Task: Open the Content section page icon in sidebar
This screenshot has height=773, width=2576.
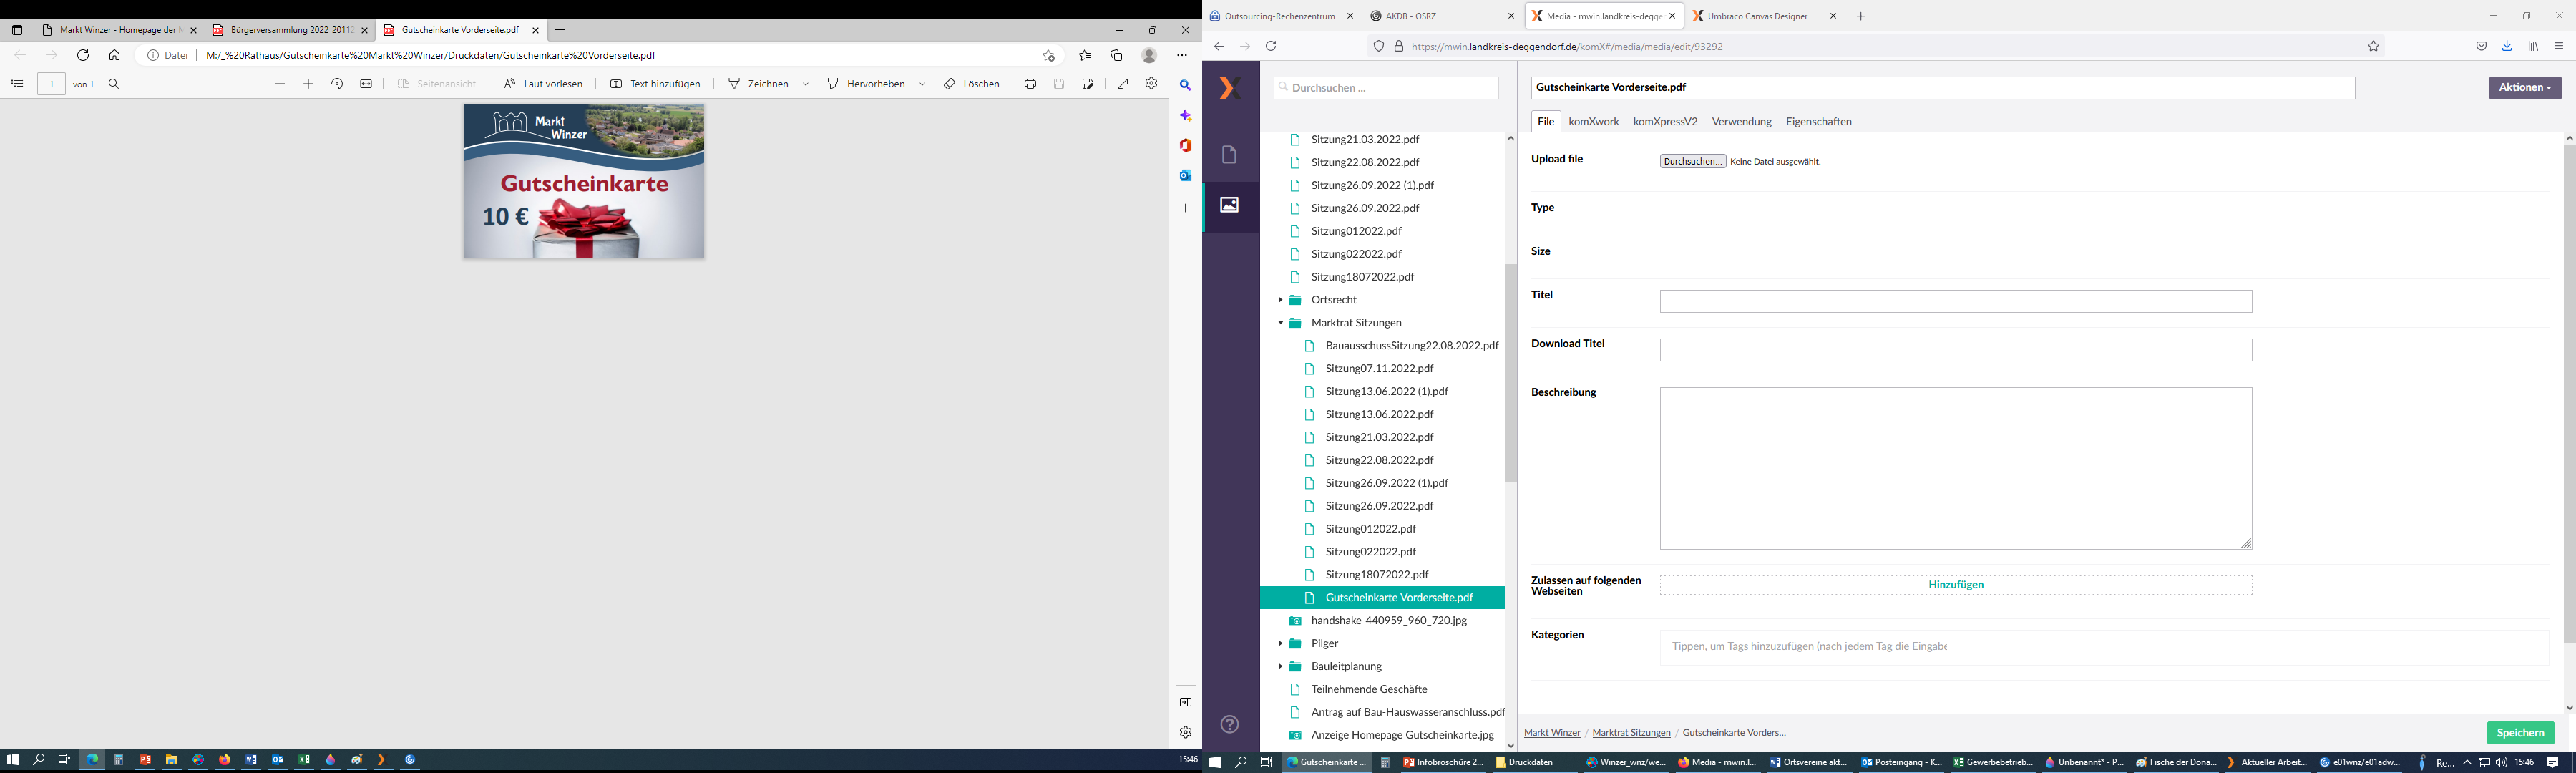Action: (x=1230, y=155)
